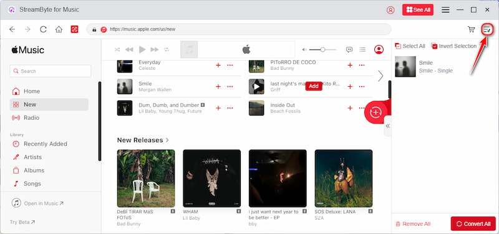Reload the page
Viewport: 499px width, 234px height.
pyautogui.click(x=43, y=29)
